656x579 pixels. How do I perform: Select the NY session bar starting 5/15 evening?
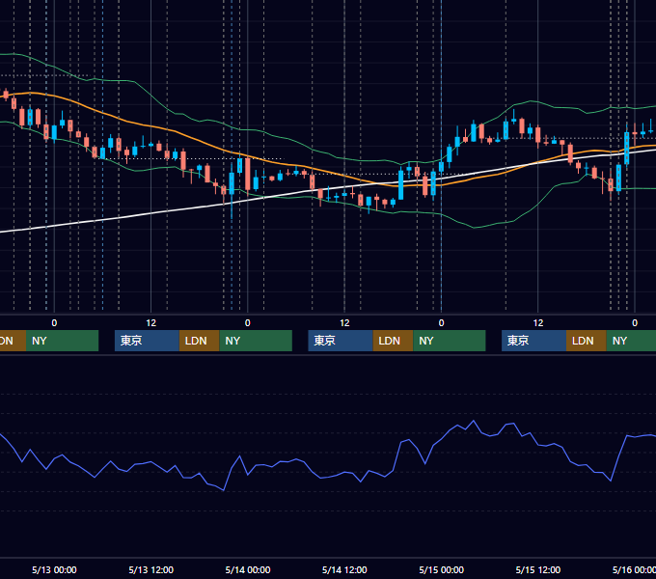(x=631, y=341)
